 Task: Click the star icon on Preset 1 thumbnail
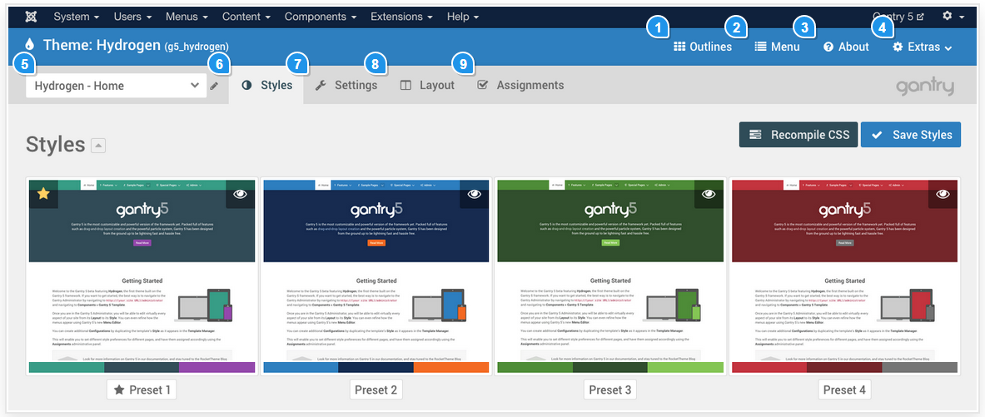point(43,194)
